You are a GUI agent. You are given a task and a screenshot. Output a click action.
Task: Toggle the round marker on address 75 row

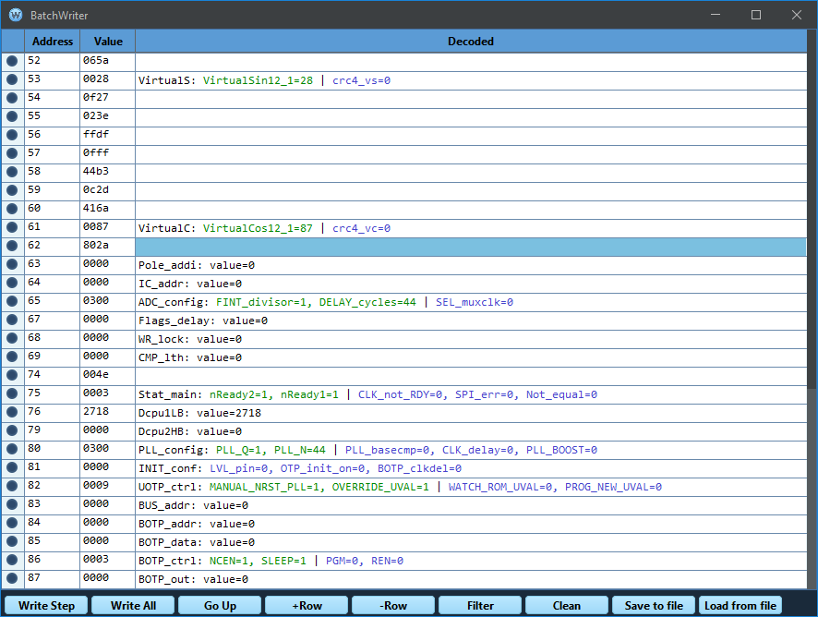click(12, 393)
